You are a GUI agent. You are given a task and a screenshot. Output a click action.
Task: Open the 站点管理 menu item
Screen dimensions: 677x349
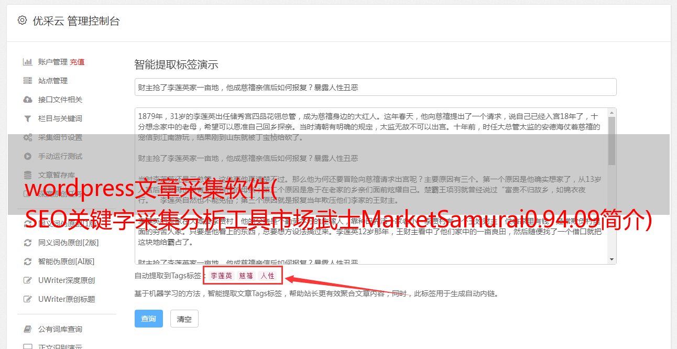coord(53,81)
